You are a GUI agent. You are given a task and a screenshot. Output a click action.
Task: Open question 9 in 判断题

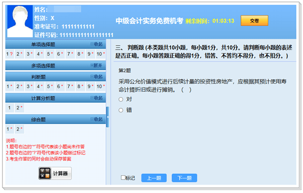91,87
